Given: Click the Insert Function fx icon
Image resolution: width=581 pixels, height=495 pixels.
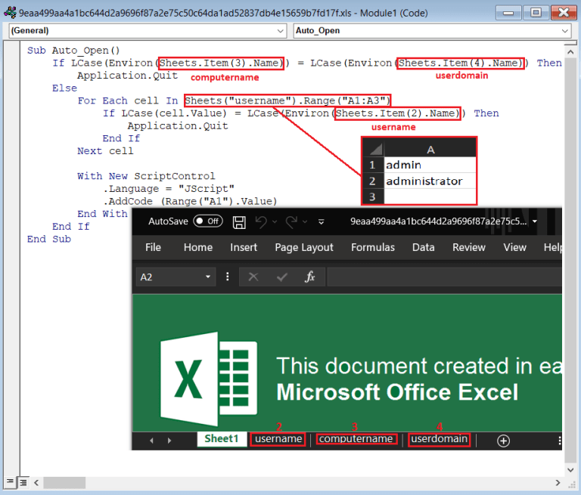Looking at the screenshot, I should (x=309, y=277).
